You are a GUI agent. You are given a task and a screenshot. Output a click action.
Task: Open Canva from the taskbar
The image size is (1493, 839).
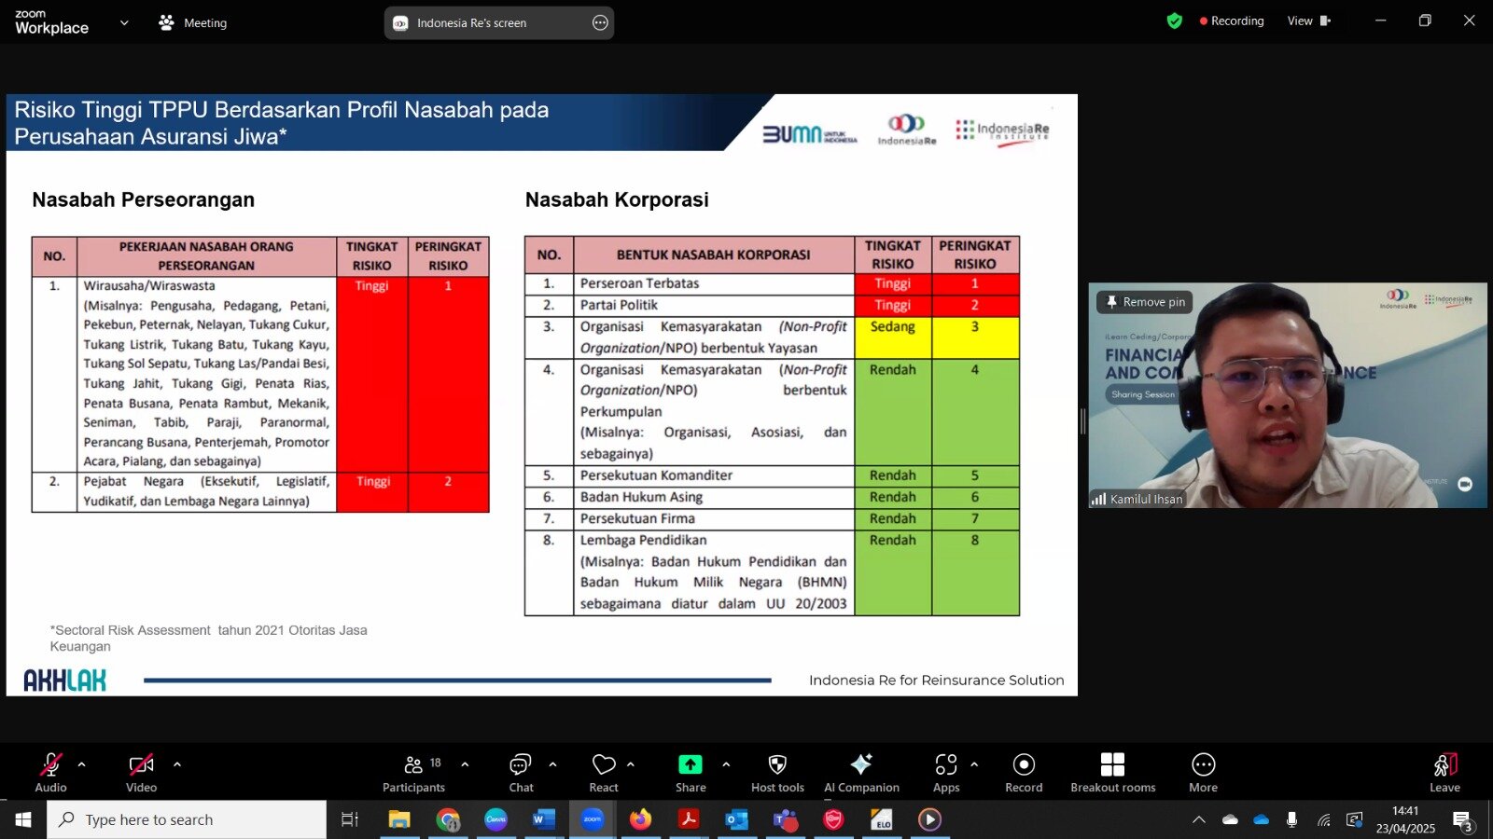click(495, 819)
